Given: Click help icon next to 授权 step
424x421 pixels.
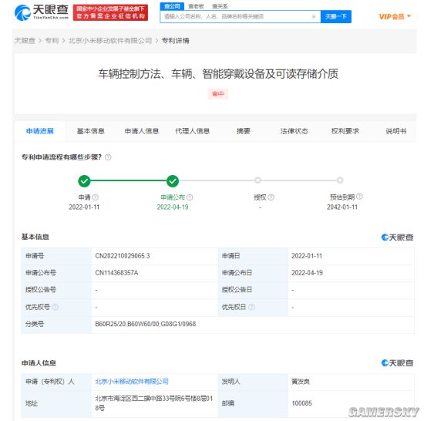Looking at the screenshot, I should click(x=271, y=197).
